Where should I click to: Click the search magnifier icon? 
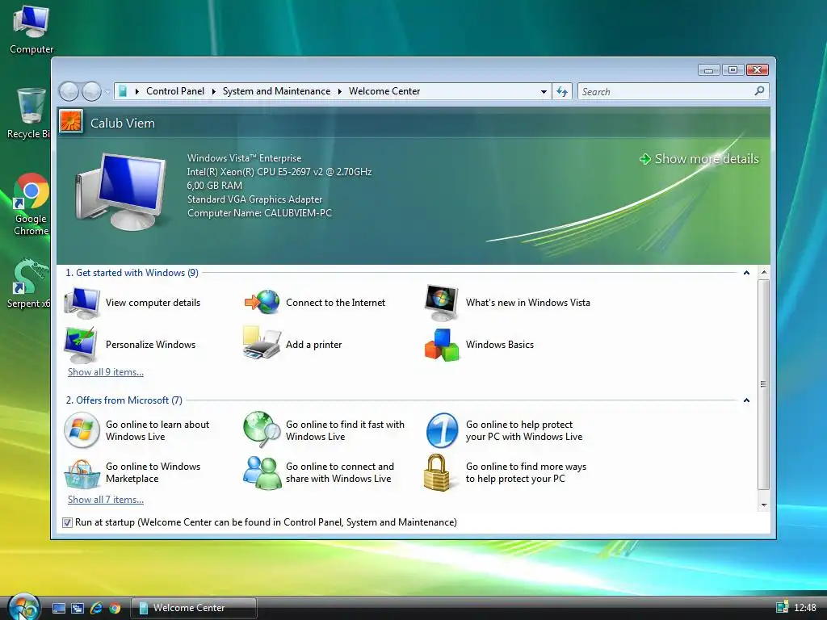click(759, 90)
